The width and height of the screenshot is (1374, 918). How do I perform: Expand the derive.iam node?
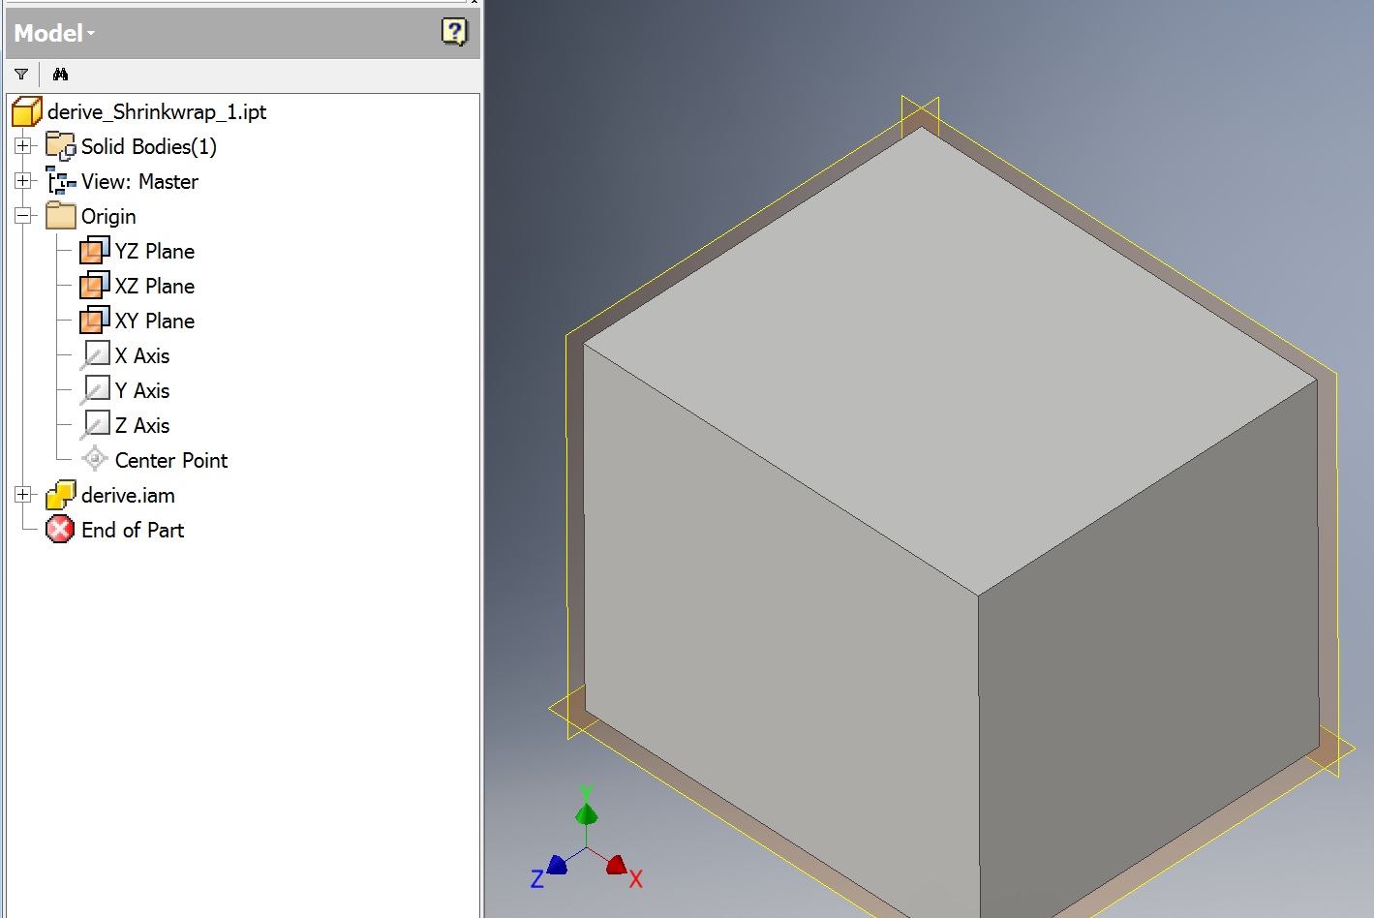[x=22, y=495]
